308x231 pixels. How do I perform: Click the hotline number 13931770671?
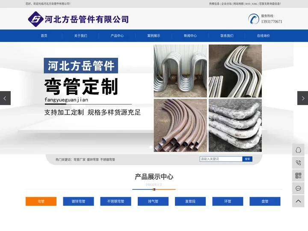point(272,22)
